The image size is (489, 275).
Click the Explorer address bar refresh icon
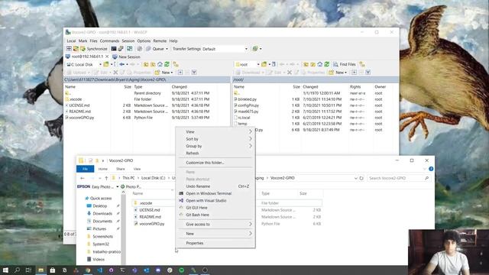tap(361, 178)
